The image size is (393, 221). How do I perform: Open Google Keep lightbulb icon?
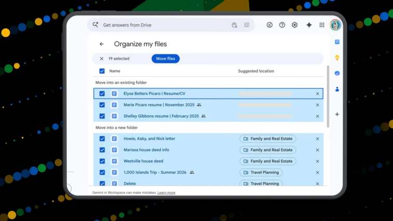(337, 58)
